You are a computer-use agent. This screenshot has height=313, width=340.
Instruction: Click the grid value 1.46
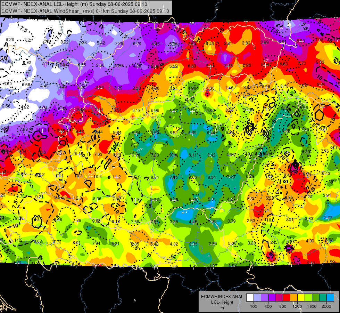(229, 88)
